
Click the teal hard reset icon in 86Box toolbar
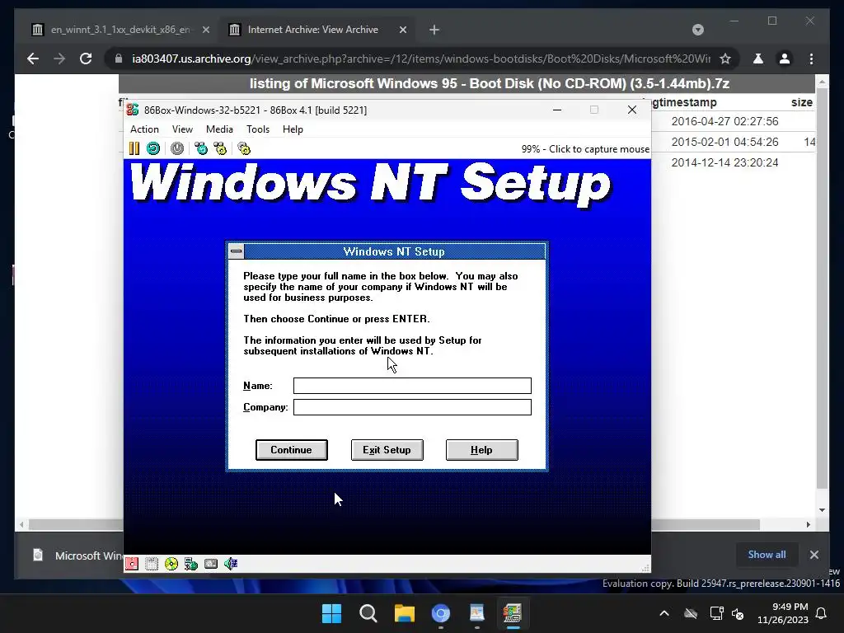click(x=153, y=148)
